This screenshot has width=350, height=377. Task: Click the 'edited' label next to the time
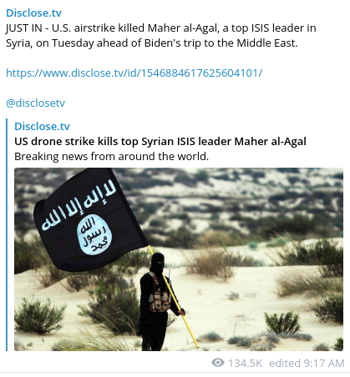[x=285, y=363]
